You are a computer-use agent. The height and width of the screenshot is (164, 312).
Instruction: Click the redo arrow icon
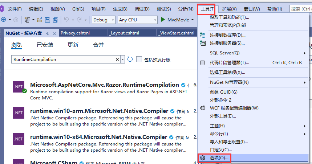[79, 20]
